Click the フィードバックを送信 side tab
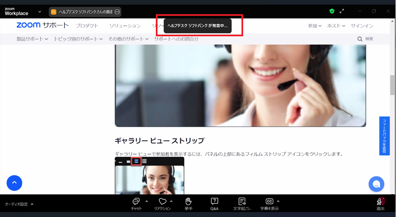Screen dimensions: 396x217 [384, 136]
